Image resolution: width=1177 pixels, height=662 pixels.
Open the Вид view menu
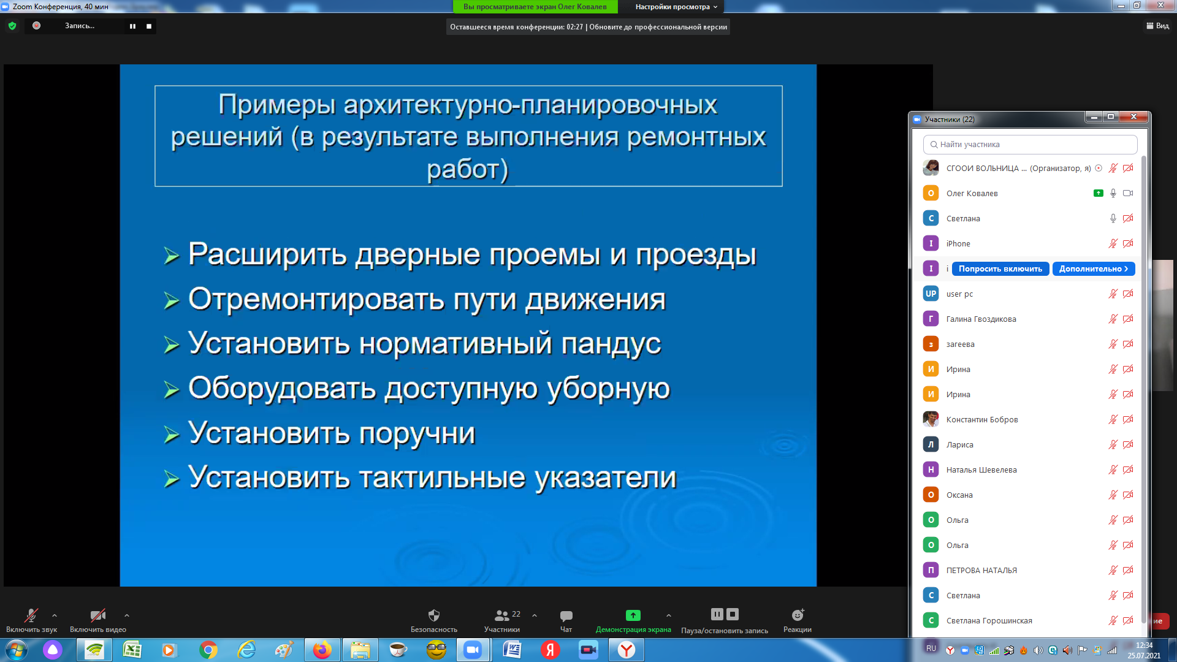[1157, 26]
